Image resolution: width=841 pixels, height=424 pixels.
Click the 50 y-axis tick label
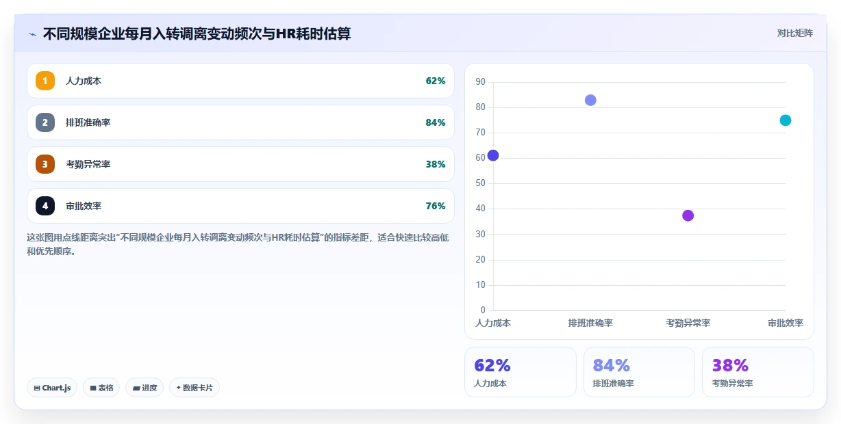point(480,183)
